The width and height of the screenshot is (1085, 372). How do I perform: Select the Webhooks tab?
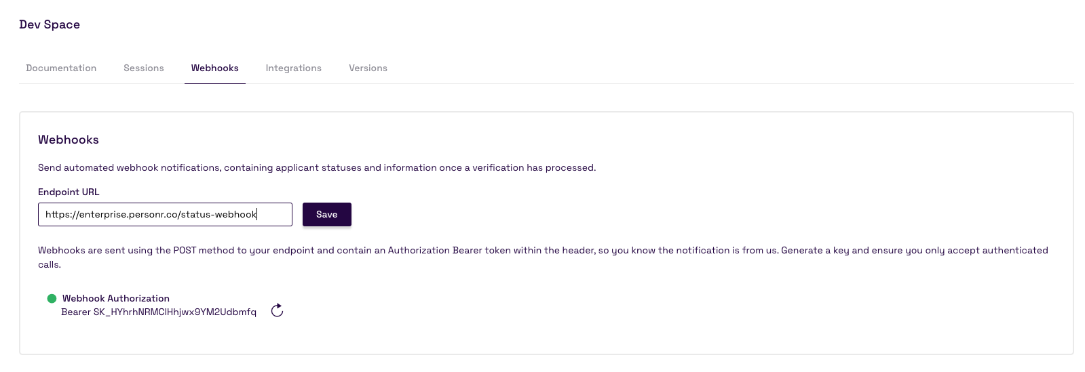click(214, 68)
